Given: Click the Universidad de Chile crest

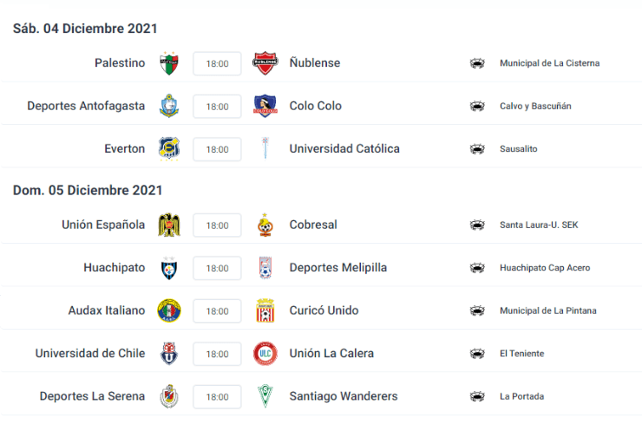Looking at the screenshot, I should click(x=168, y=353).
